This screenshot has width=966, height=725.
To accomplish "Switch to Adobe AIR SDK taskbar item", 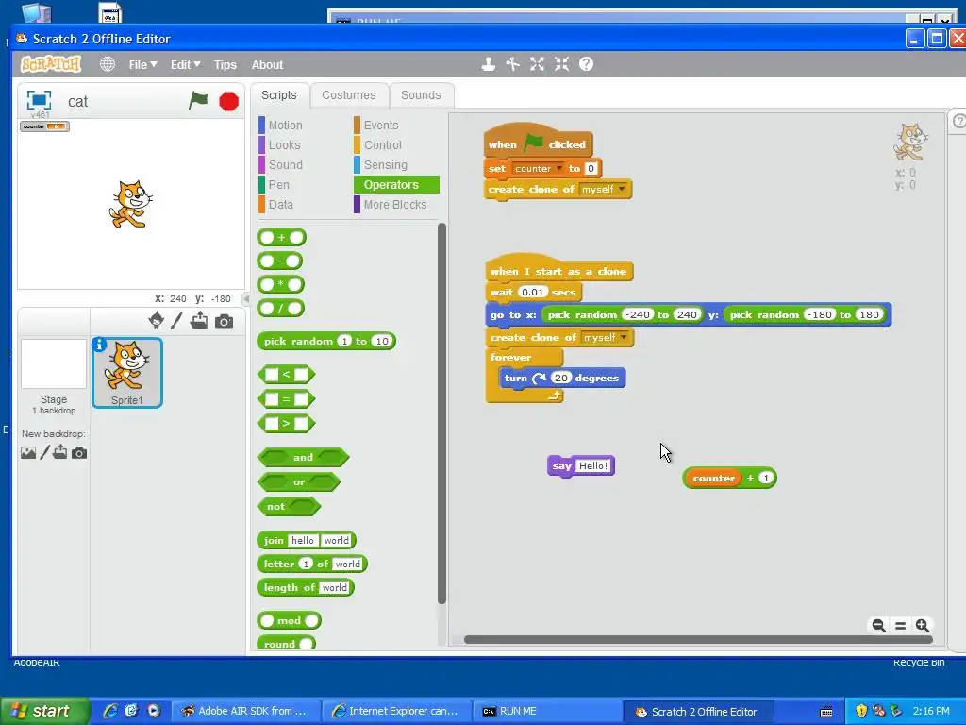I will (246, 711).
